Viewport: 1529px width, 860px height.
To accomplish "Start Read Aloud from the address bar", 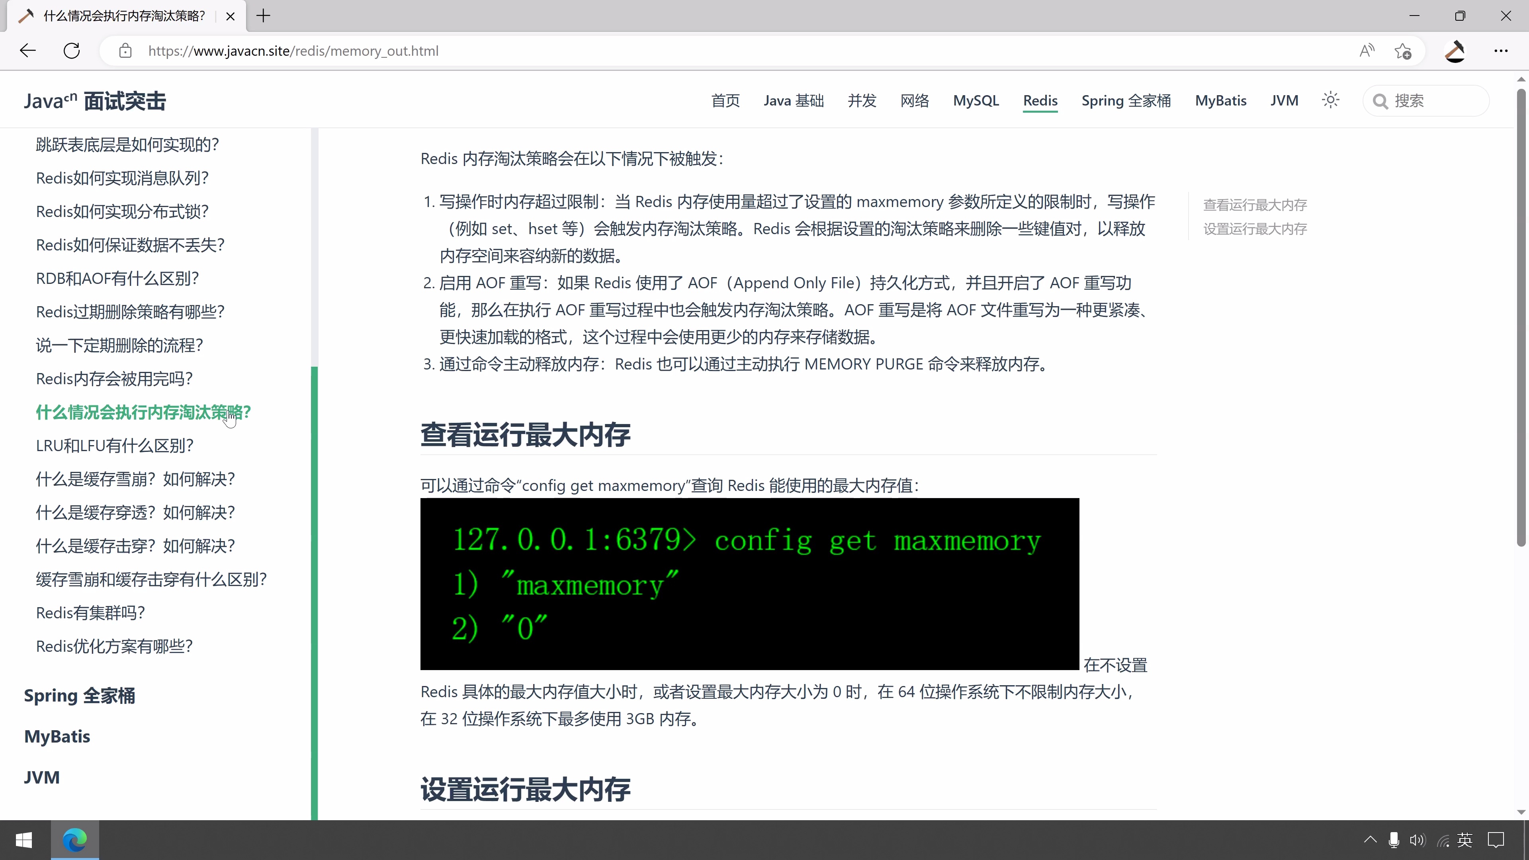I will tap(1367, 51).
